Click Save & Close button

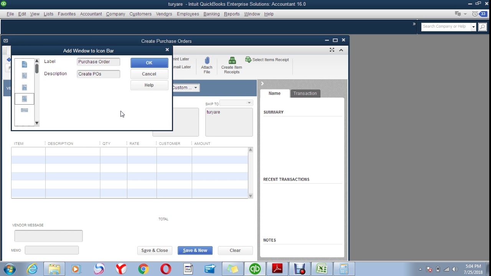tap(155, 250)
